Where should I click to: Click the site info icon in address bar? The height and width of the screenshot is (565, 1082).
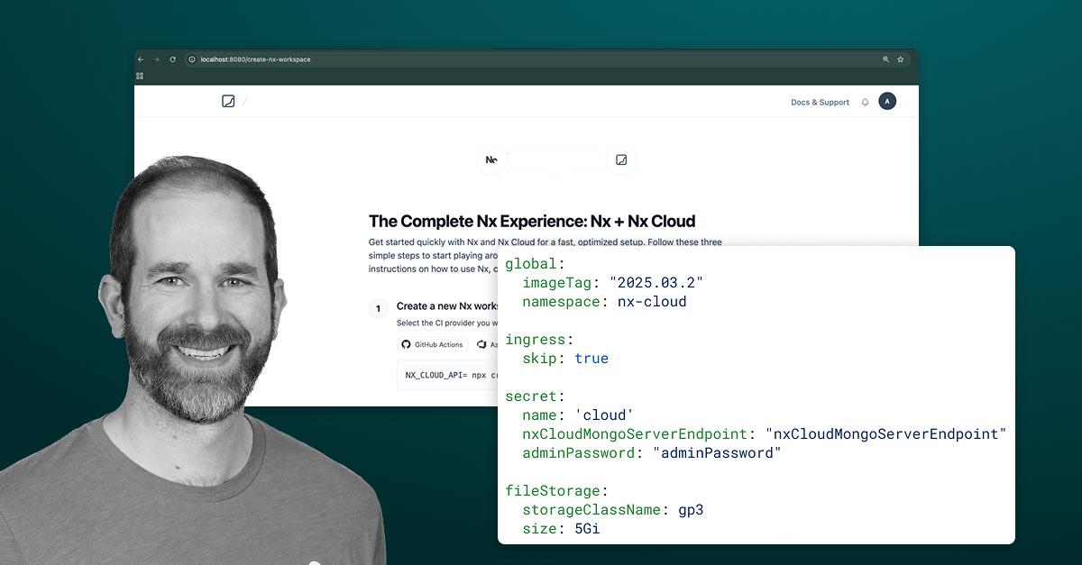coord(190,59)
